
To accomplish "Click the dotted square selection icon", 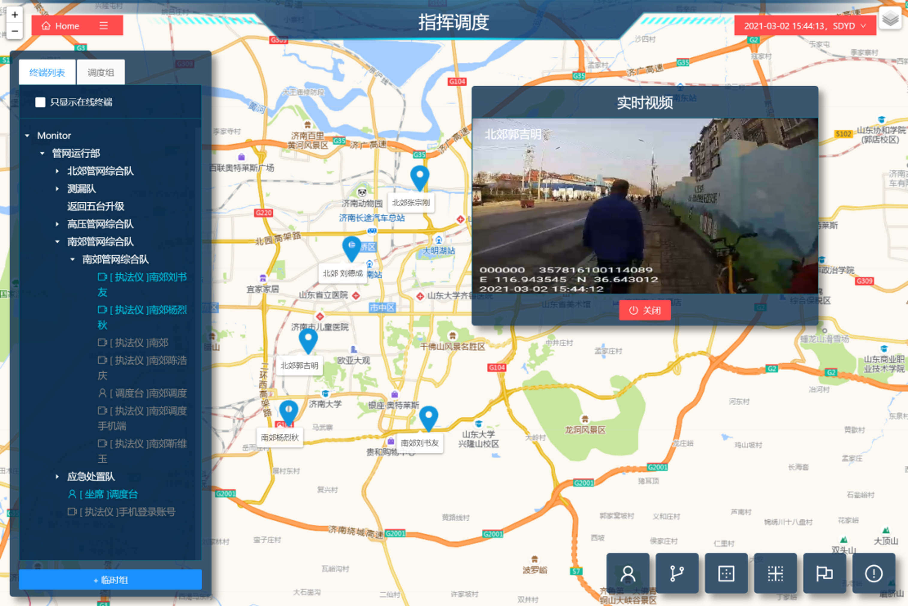I will (726, 573).
